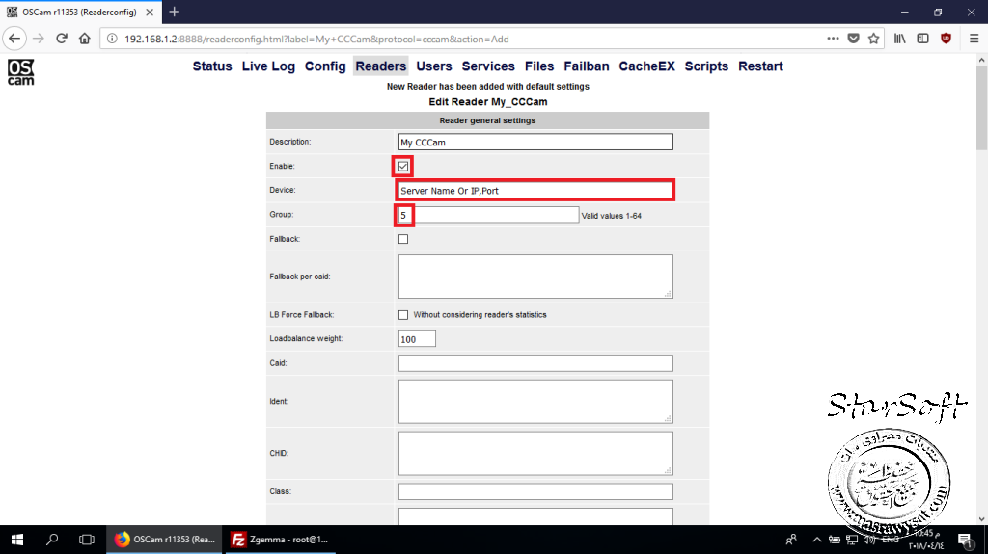Open a new browser tab

[x=175, y=12]
